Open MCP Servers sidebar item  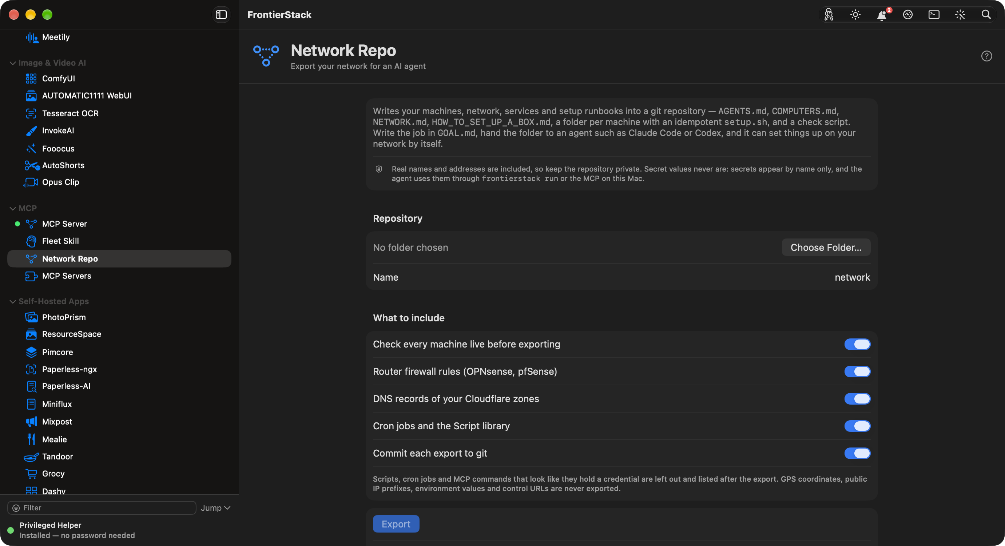click(x=119, y=276)
